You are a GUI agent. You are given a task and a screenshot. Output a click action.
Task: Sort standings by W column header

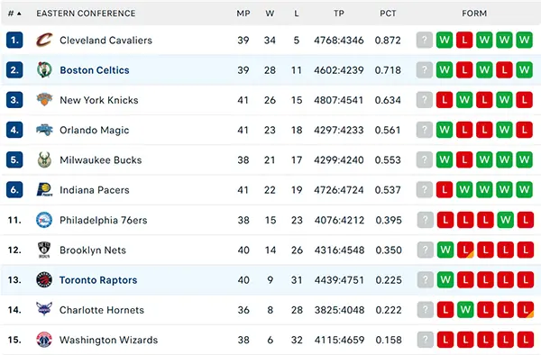point(270,14)
